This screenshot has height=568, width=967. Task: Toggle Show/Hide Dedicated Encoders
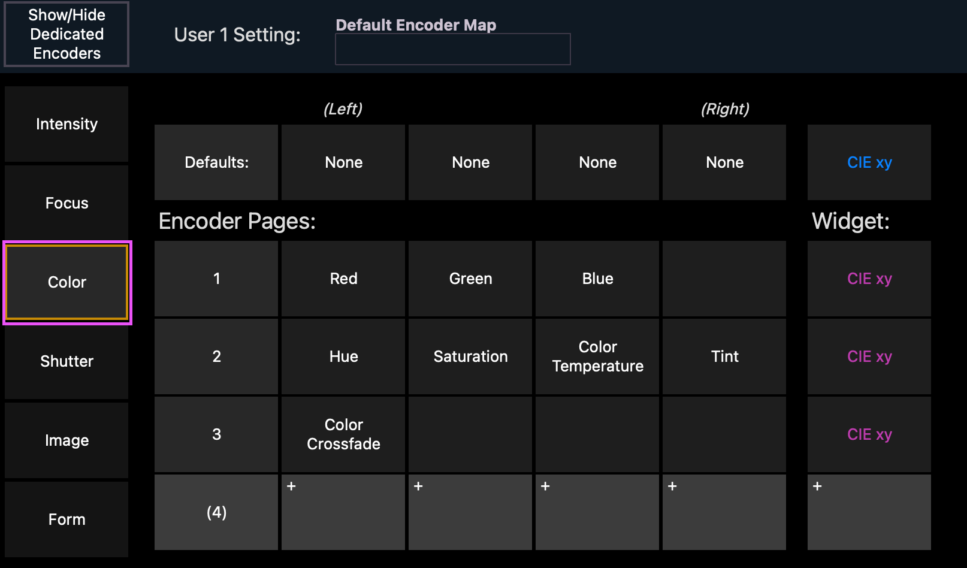[x=66, y=34]
